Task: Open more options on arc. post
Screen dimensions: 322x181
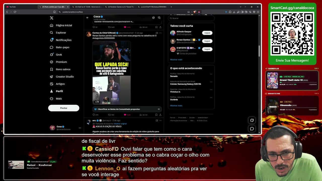Action: 160,121
